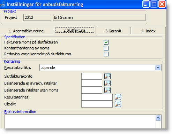Switch to 1. Acontofakturering tab

[x=26, y=31]
